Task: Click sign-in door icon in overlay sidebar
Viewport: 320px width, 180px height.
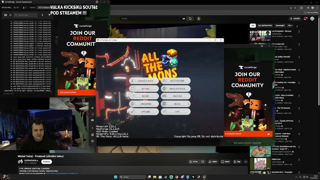Action: click(92, 114)
